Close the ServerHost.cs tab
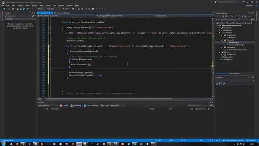 click(52, 13)
